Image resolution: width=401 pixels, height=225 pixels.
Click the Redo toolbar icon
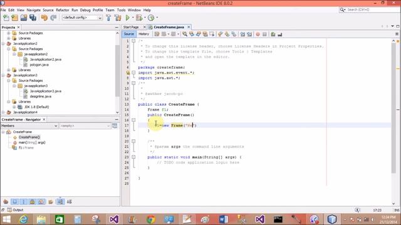coord(53,17)
